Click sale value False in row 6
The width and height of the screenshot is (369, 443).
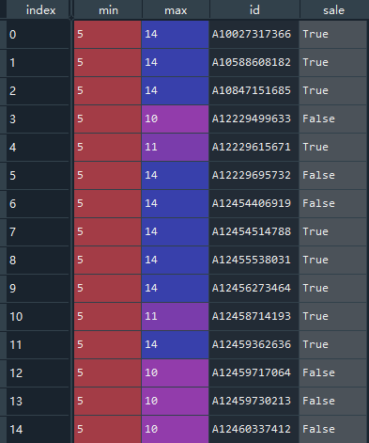pyautogui.click(x=332, y=203)
